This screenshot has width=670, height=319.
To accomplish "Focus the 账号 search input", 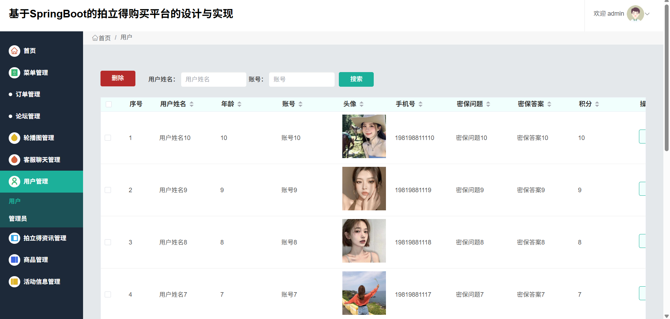I will pos(302,79).
